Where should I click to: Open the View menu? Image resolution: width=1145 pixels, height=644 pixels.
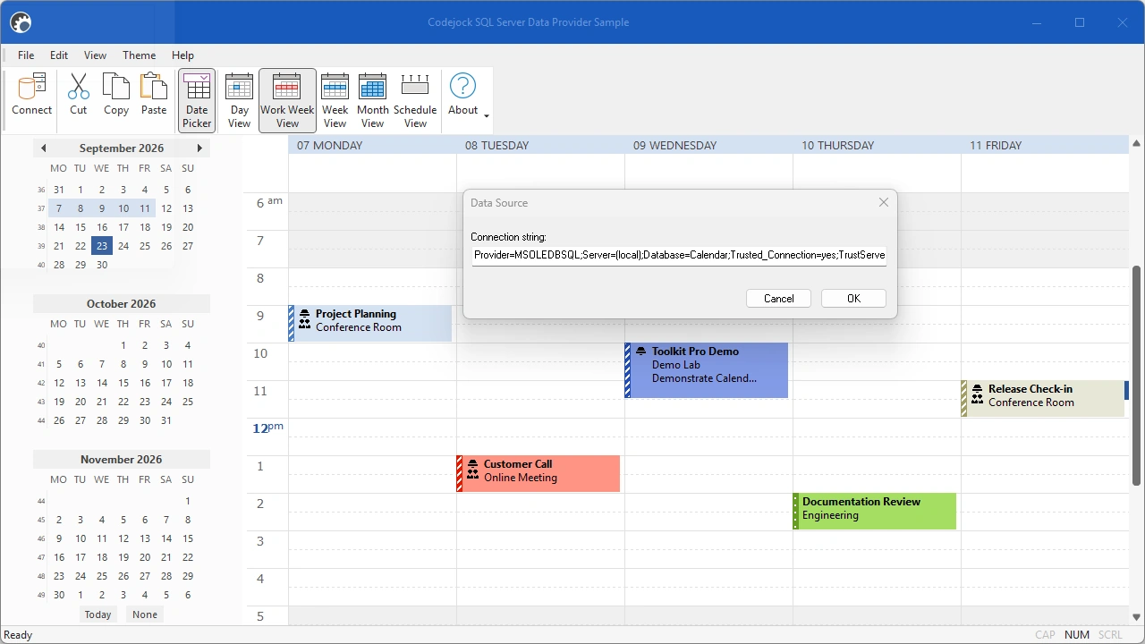95,55
